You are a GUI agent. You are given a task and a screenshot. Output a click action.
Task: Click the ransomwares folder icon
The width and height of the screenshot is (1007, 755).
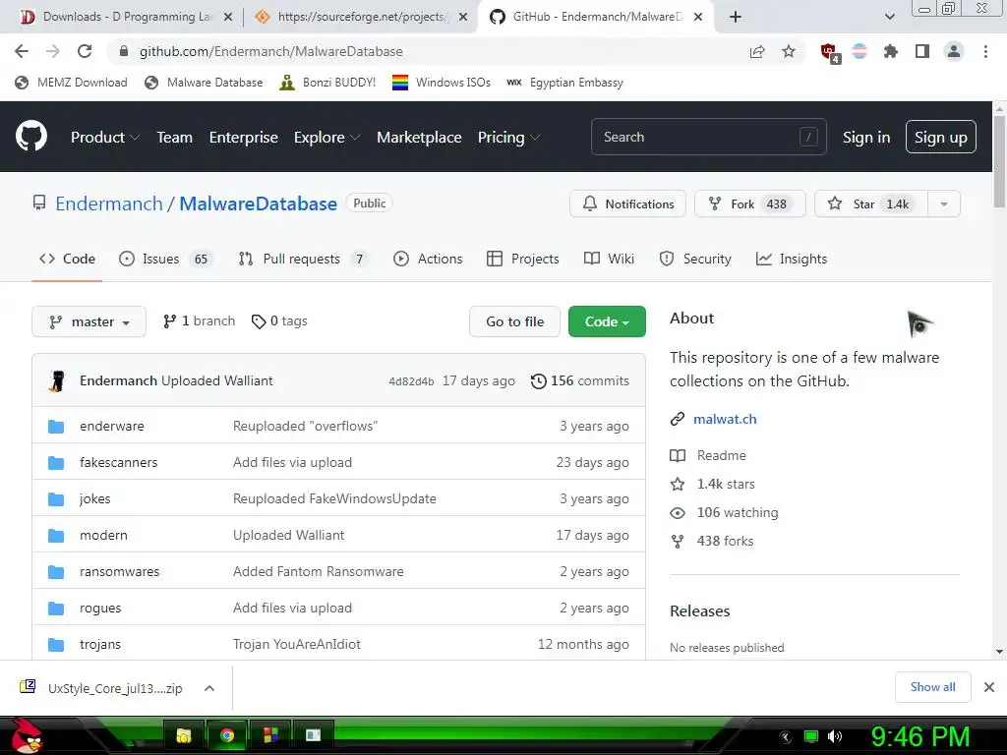coord(56,572)
